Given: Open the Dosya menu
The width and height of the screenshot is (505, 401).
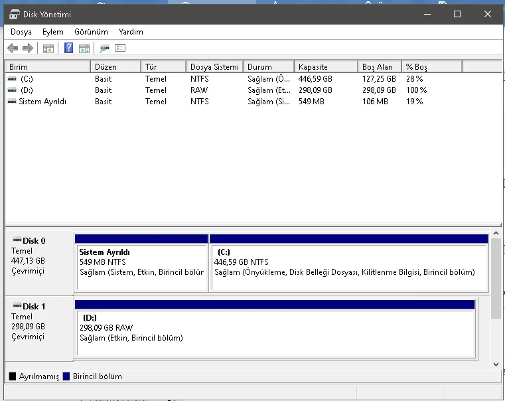Looking at the screenshot, I should [x=21, y=32].
